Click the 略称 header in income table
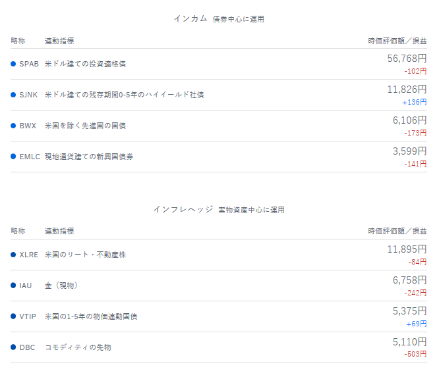Screen dimensions: 439x377 (18, 41)
